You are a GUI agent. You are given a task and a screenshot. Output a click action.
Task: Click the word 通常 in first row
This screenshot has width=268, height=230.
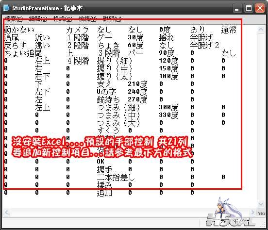(x=229, y=30)
